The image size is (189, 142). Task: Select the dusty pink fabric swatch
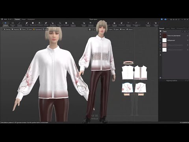pos(165,45)
